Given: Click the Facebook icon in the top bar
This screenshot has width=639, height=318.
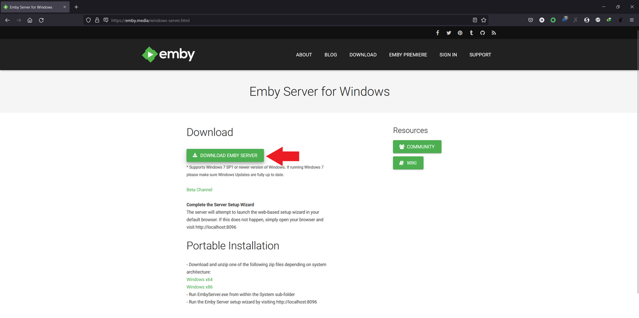Looking at the screenshot, I should click(437, 33).
